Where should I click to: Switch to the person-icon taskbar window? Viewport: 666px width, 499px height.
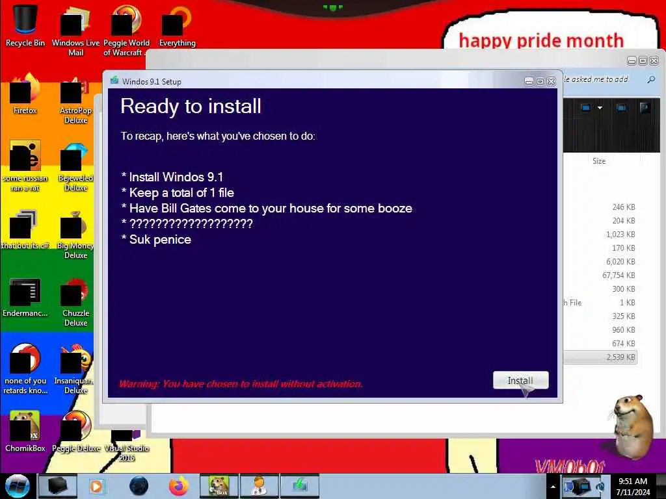pyautogui.click(x=259, y=486)
